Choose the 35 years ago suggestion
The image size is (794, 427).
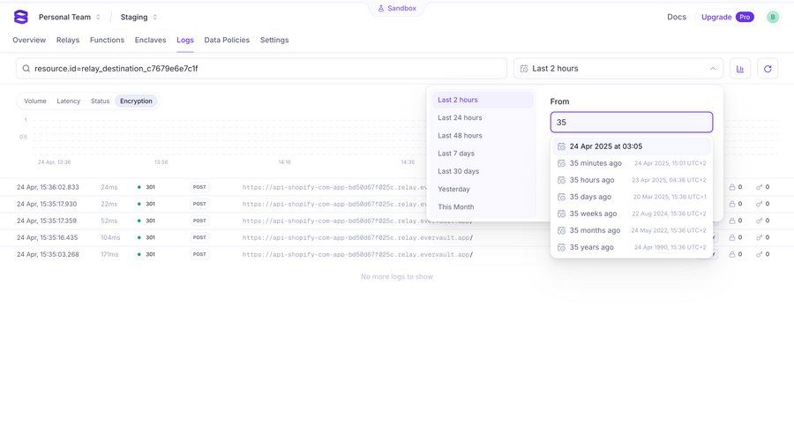[632, 247]
